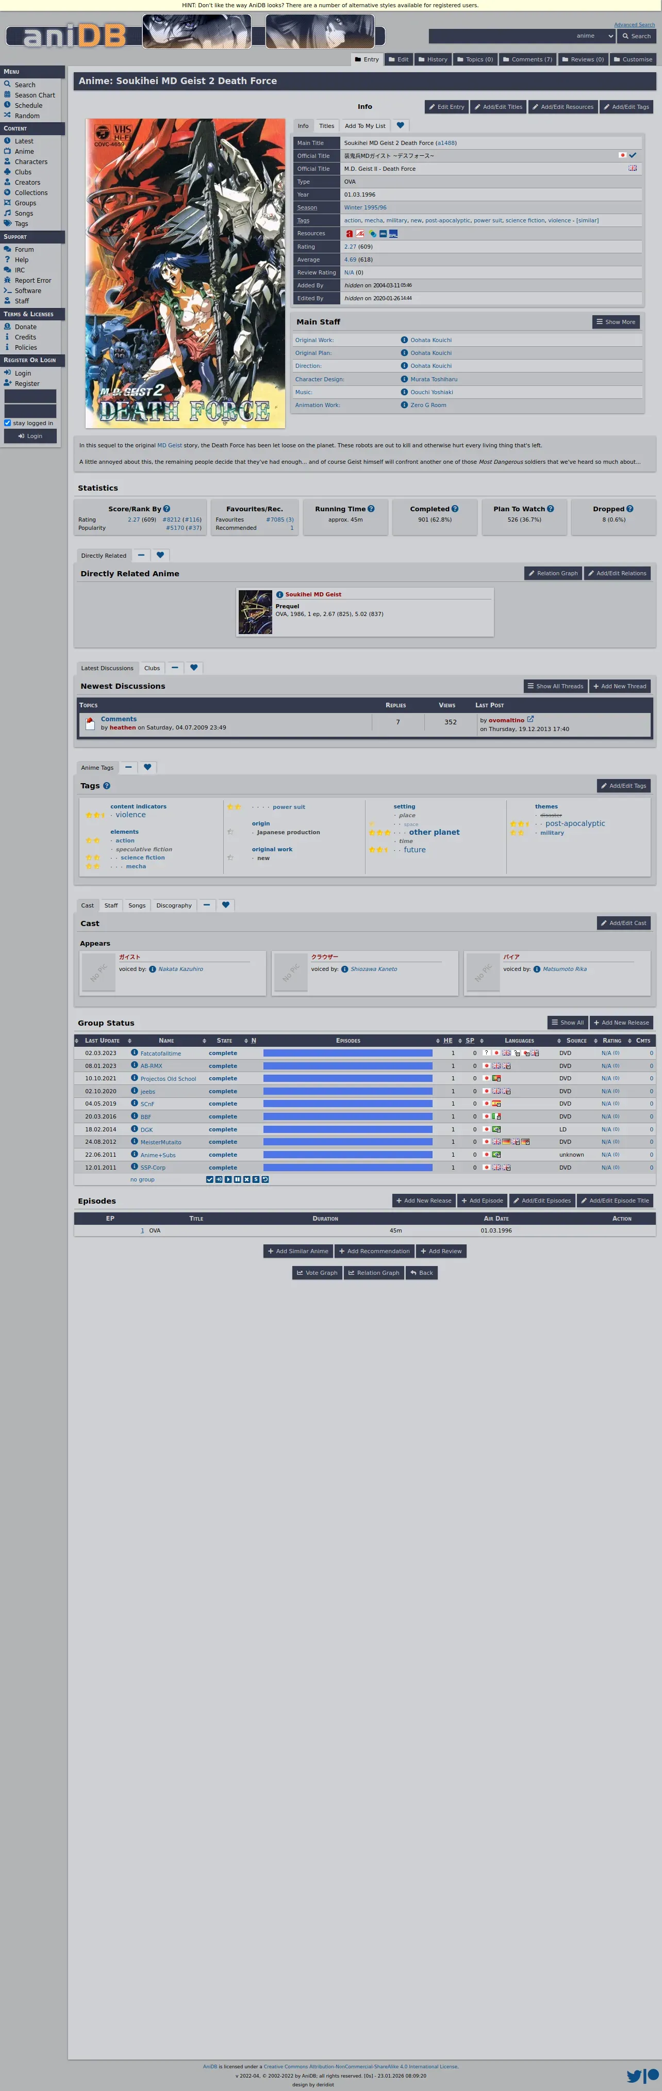Collapse Latest Discussions section with minus tab

point(174,668)
